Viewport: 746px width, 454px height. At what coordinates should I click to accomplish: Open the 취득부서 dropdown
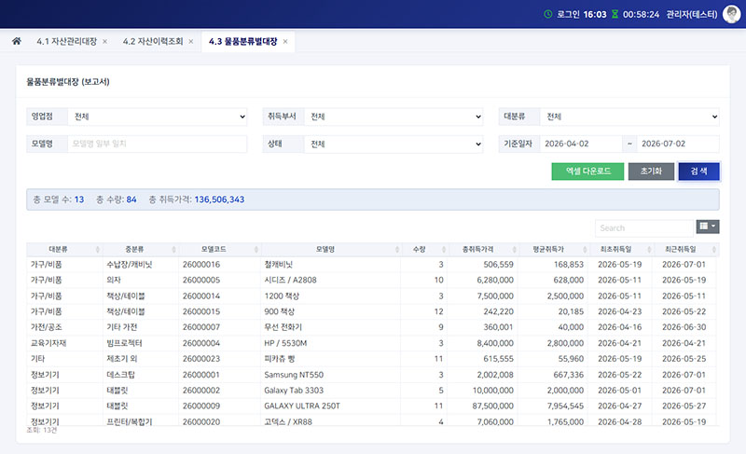point(394,117)
